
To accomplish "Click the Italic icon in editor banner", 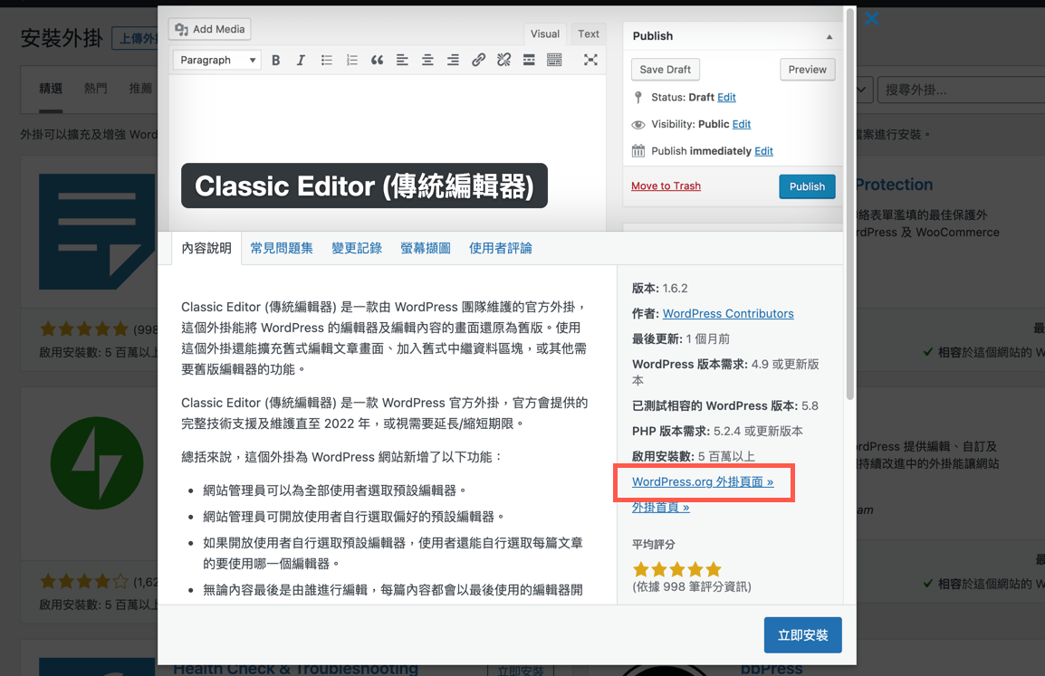I will click(301, 60).
